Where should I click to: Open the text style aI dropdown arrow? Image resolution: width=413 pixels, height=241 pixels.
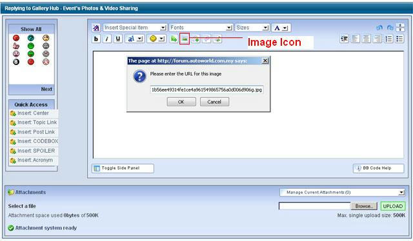[140, 39]
